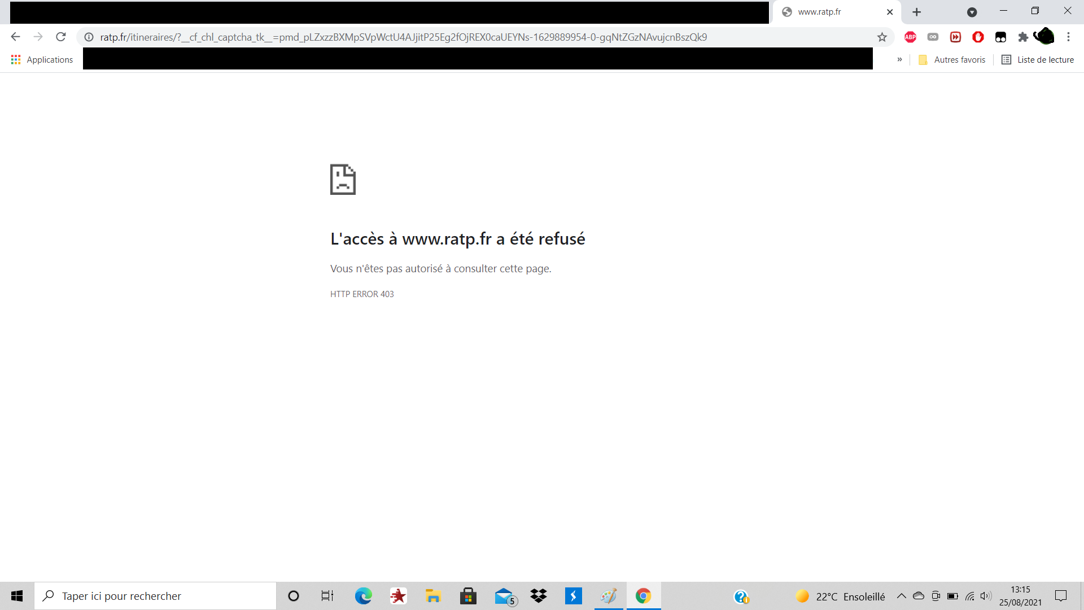Minimize the Chrome window
The image size is (1084, 610).
1003,11
